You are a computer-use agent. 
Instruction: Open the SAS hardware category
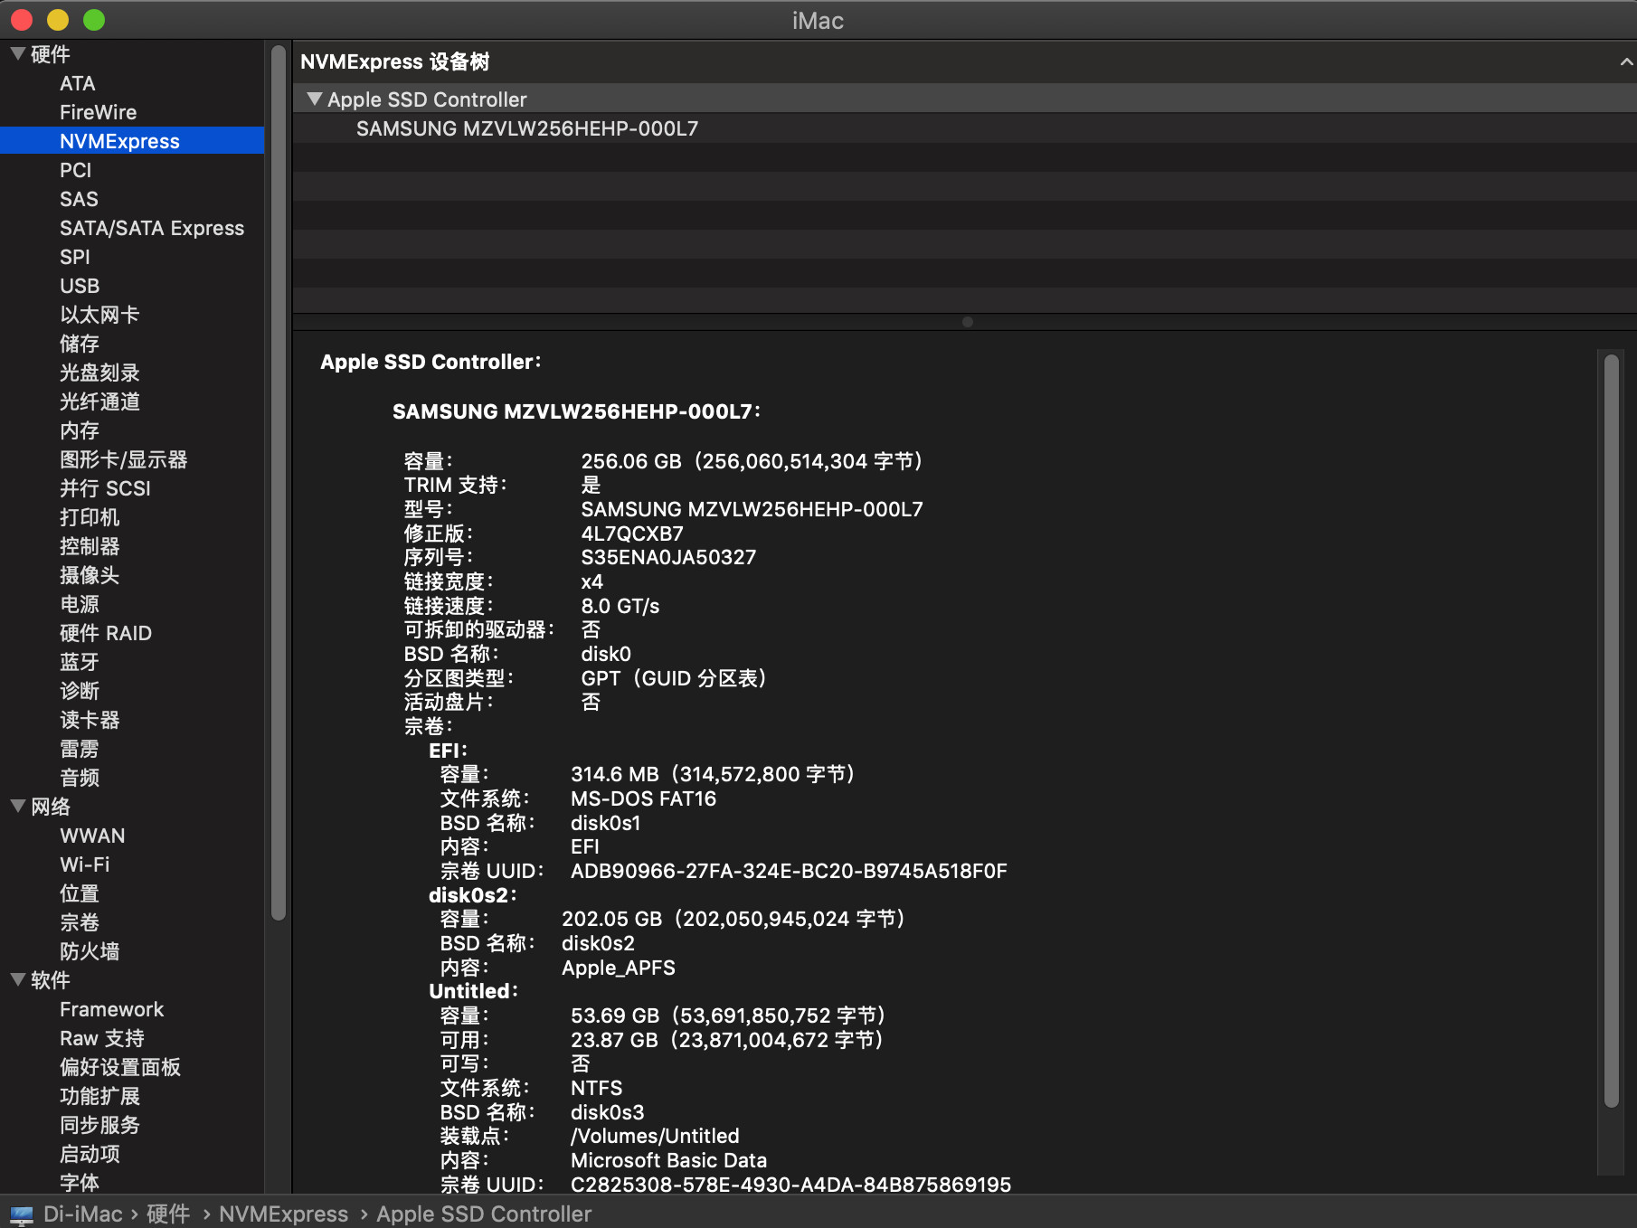pos(79,199)
